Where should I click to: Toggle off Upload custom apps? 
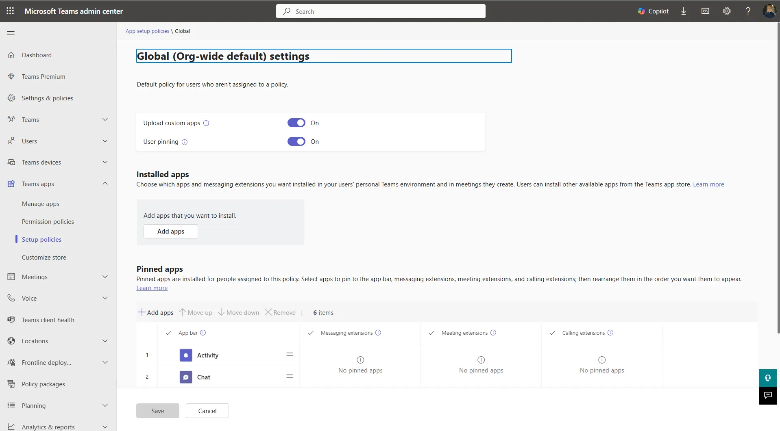(x=296, y=123)
